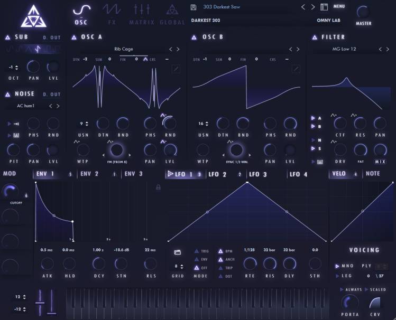Open the OSC A wavetable edit pencil

(x=175, y=69)
